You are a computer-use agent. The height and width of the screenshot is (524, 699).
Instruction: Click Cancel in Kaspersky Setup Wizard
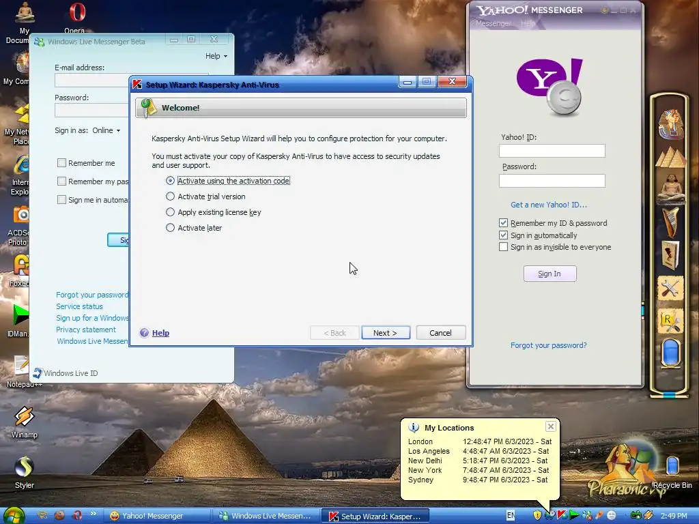(x=441, y=333)
